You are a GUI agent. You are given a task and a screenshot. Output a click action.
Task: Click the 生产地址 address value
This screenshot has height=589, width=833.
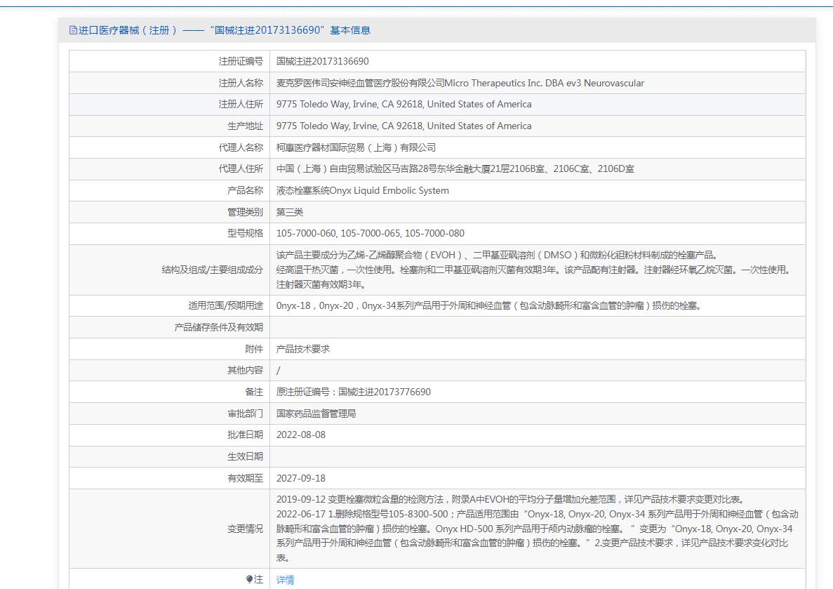pos(404,126)
